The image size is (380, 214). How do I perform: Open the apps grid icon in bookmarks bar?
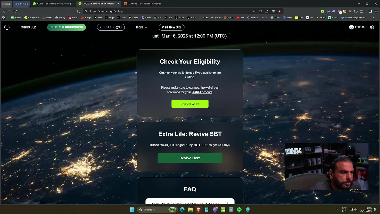coord(4,18)
